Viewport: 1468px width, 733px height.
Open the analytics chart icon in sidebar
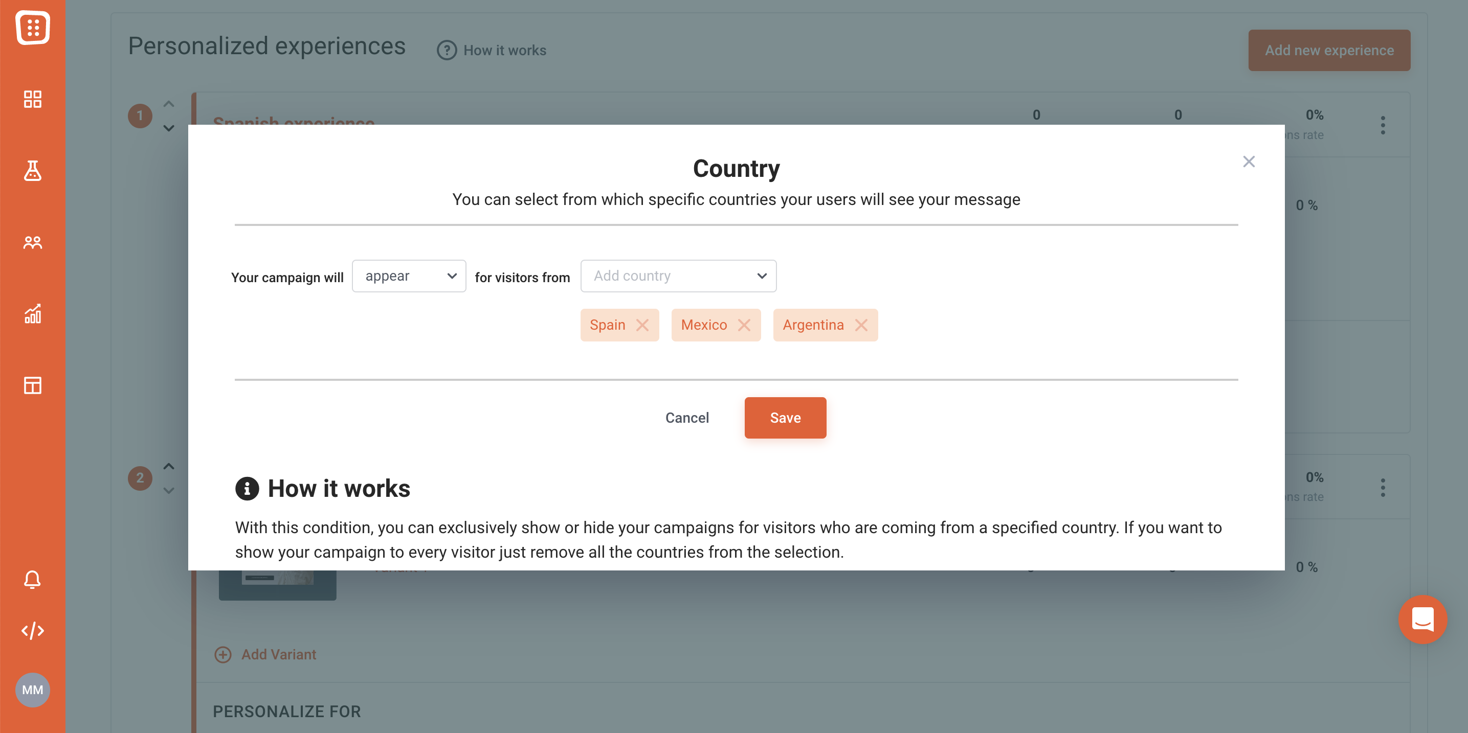click(33, 314)
